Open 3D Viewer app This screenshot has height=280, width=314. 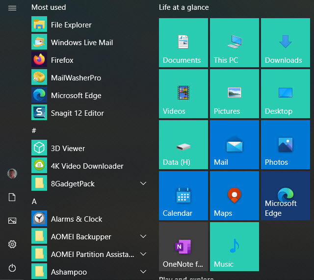click(x=90, y=148)
